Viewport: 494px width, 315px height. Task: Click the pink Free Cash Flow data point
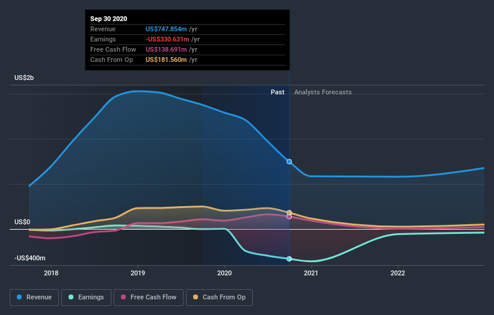289,216
